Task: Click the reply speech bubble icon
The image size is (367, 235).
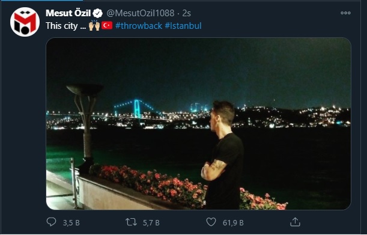Action: (51, 222)
